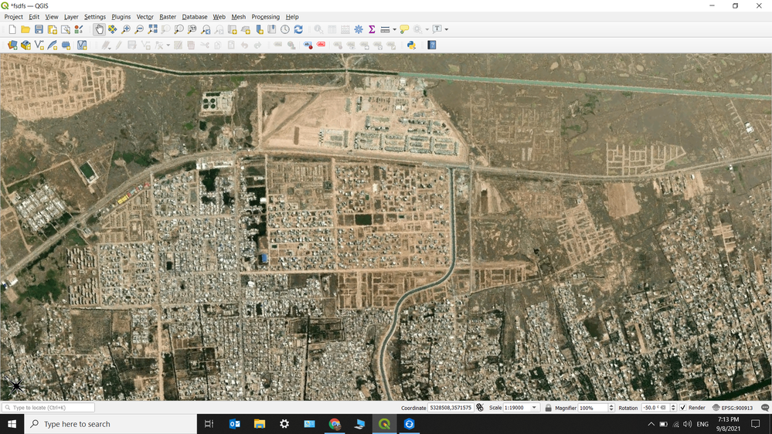Toggle mouse extents display beside coordinates
Screen dimensions: 772x434
coord(480,408)
